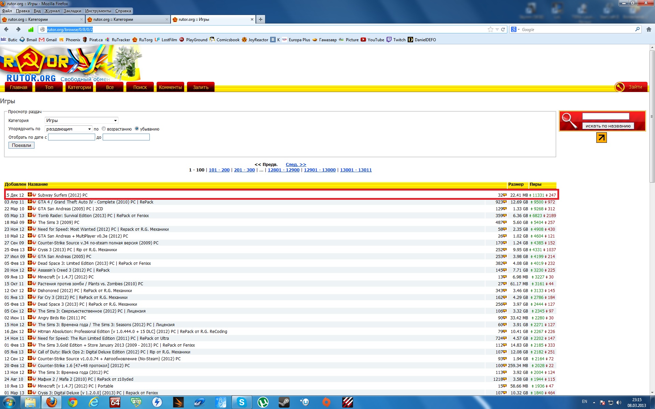Screen dimensions: 655x409
Task: Bookmark this page with star icon
Action: (x=491, y=30)
